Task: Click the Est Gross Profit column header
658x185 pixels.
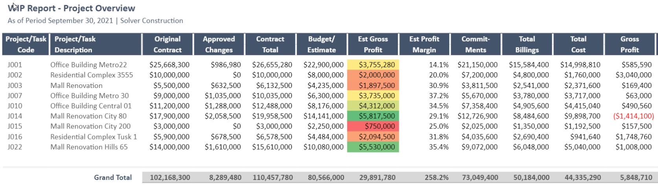Action: click(x=373, y=44)
